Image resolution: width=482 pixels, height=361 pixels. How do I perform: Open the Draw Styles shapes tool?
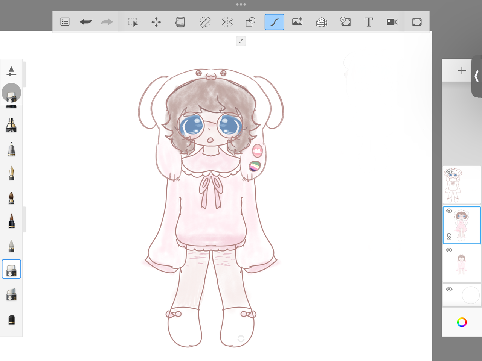coord(250,22)
